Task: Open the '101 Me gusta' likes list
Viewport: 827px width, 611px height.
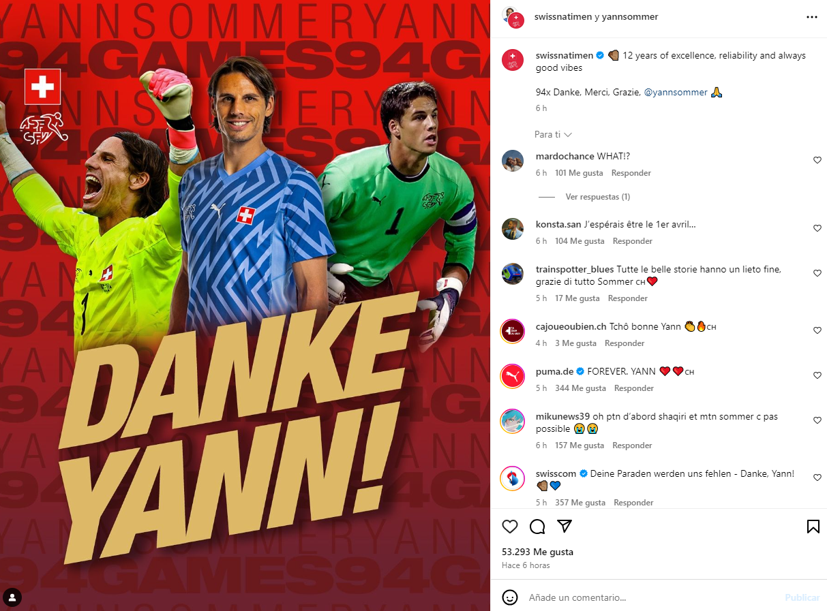Action: tap(579, 173)
